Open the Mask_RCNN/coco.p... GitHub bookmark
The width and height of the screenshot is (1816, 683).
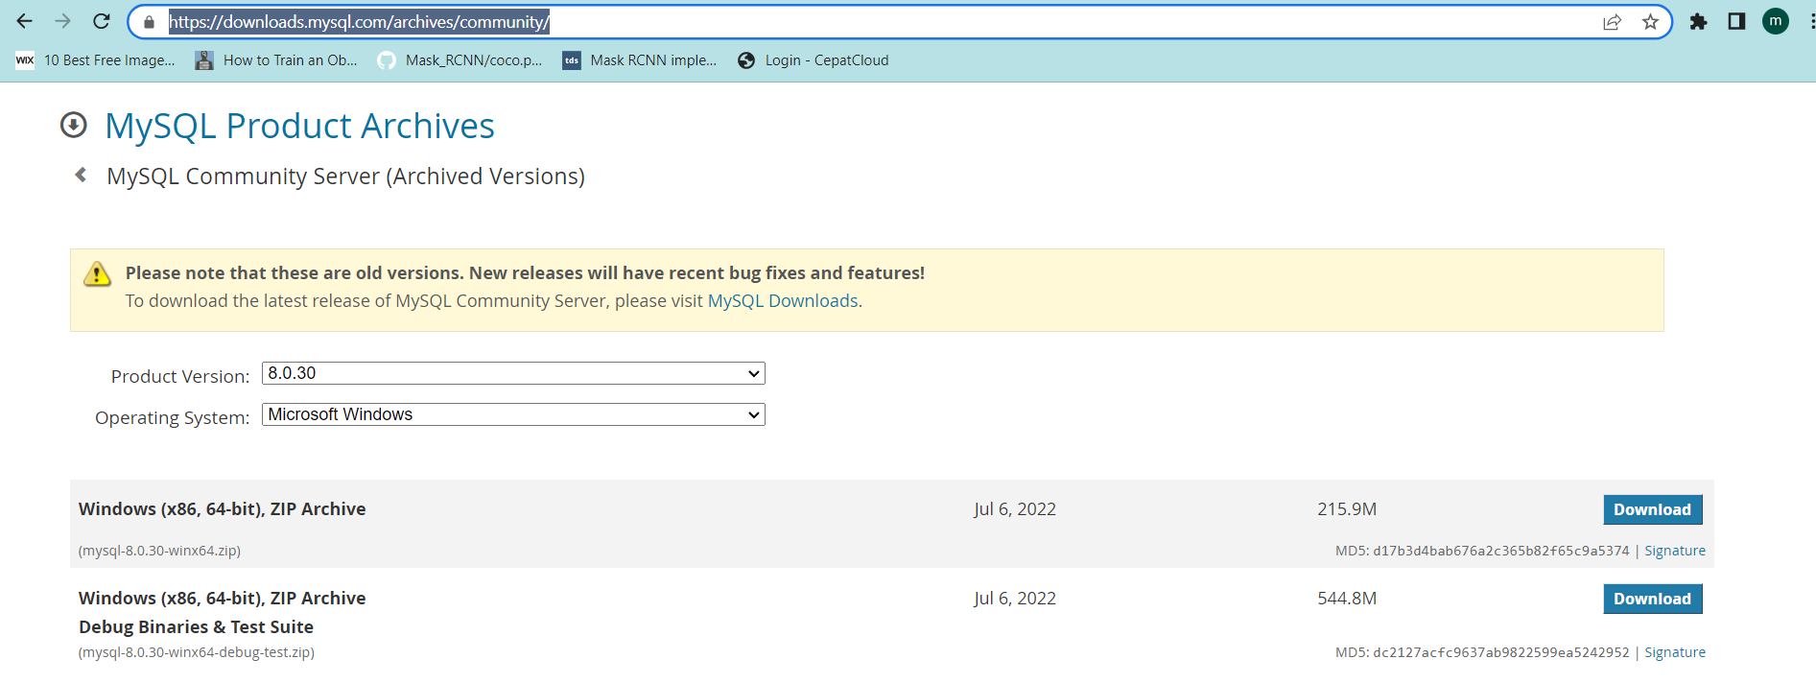click(x=460, y=60)
